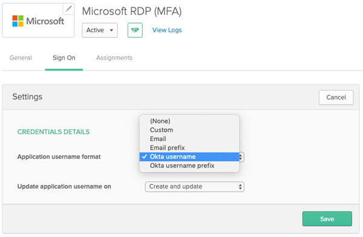Select the Sign On tab
The image size is (363, 237).
[64, 58]
